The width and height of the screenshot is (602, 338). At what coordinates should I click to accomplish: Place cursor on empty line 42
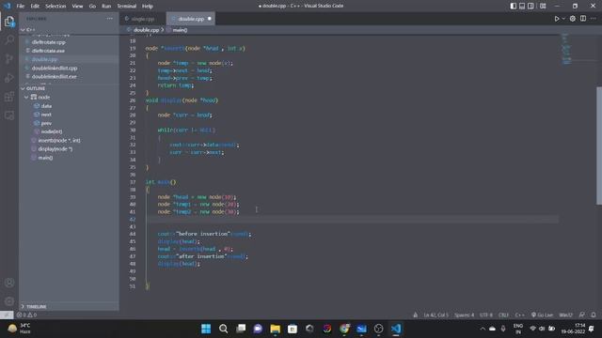pyautogui.click(x=352, y=219)
